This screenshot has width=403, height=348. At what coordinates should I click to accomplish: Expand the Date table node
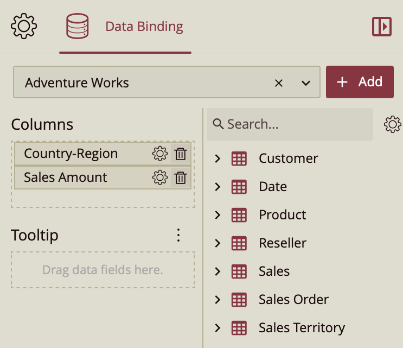(x=218, y=187)
